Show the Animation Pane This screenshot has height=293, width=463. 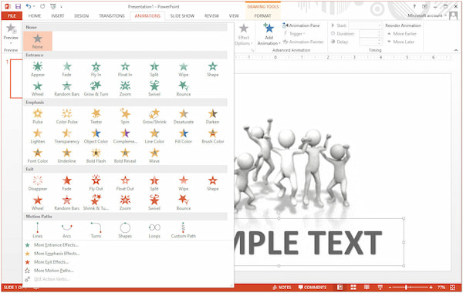(301, 25)
